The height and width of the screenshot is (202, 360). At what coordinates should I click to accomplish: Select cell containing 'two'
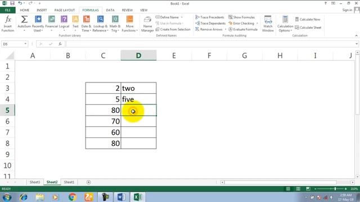(x=139, y=88)
